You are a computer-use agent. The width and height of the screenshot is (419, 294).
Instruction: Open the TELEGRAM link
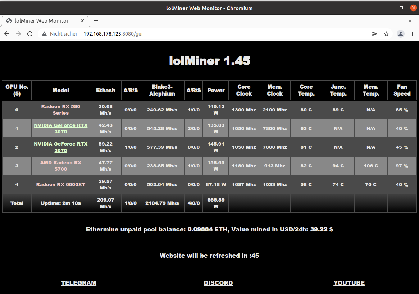point(78,283)
